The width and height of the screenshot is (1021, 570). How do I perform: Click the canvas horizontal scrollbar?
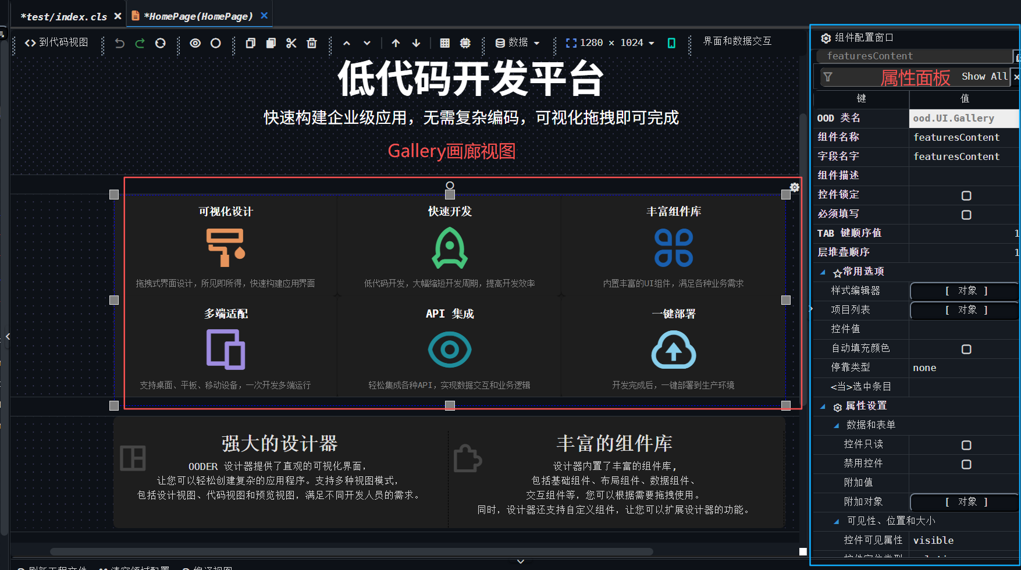[x=351, y=551]
